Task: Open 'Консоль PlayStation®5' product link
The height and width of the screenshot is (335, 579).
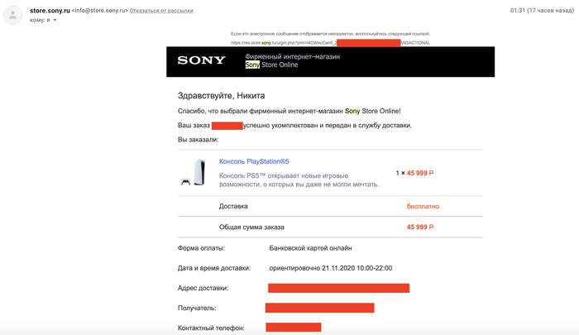Action: click(254, 161)
